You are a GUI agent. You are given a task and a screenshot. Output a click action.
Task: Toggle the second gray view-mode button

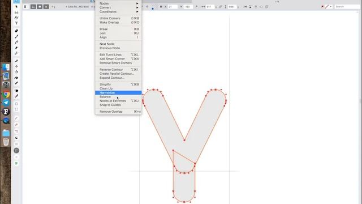tap(40, 7)
